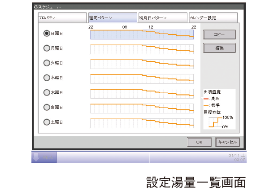Click the 日曜日 schedule pattern chart
The image size is (278, 191).
pos(142,35)
